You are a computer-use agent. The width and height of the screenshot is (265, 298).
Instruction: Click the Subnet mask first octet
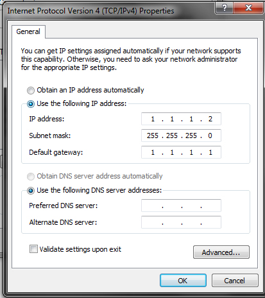153,136
